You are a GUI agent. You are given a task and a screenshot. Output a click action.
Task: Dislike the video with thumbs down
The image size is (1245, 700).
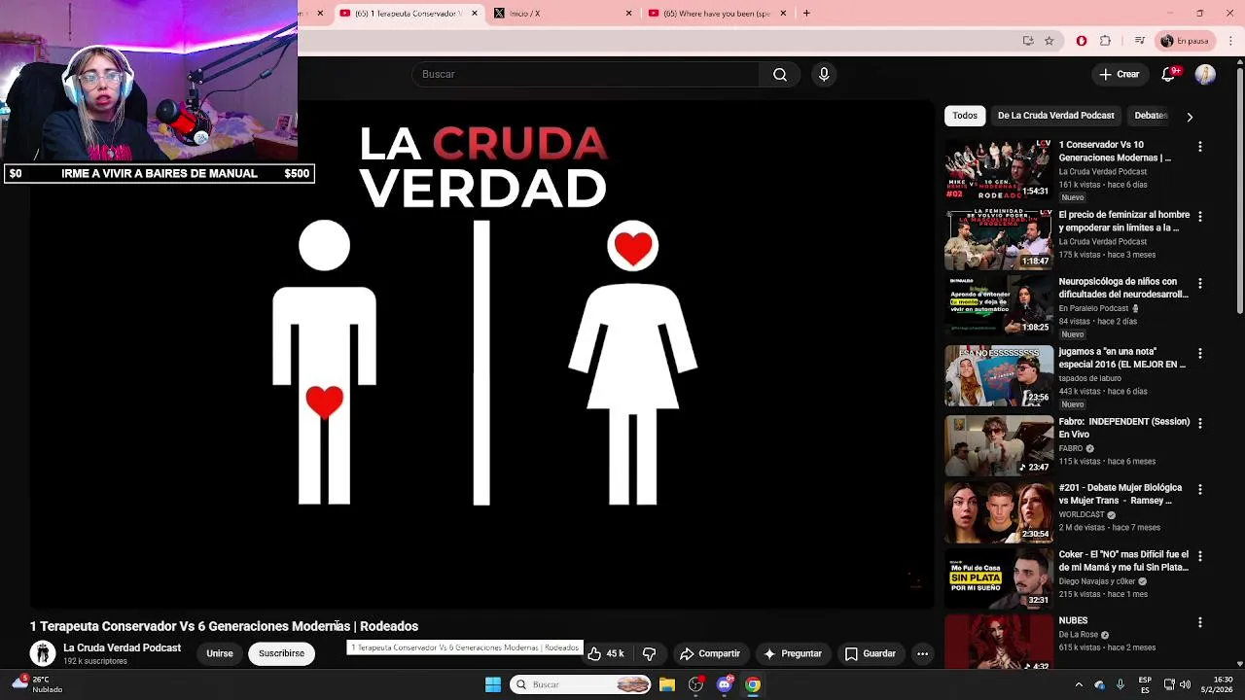click(650, 654)
